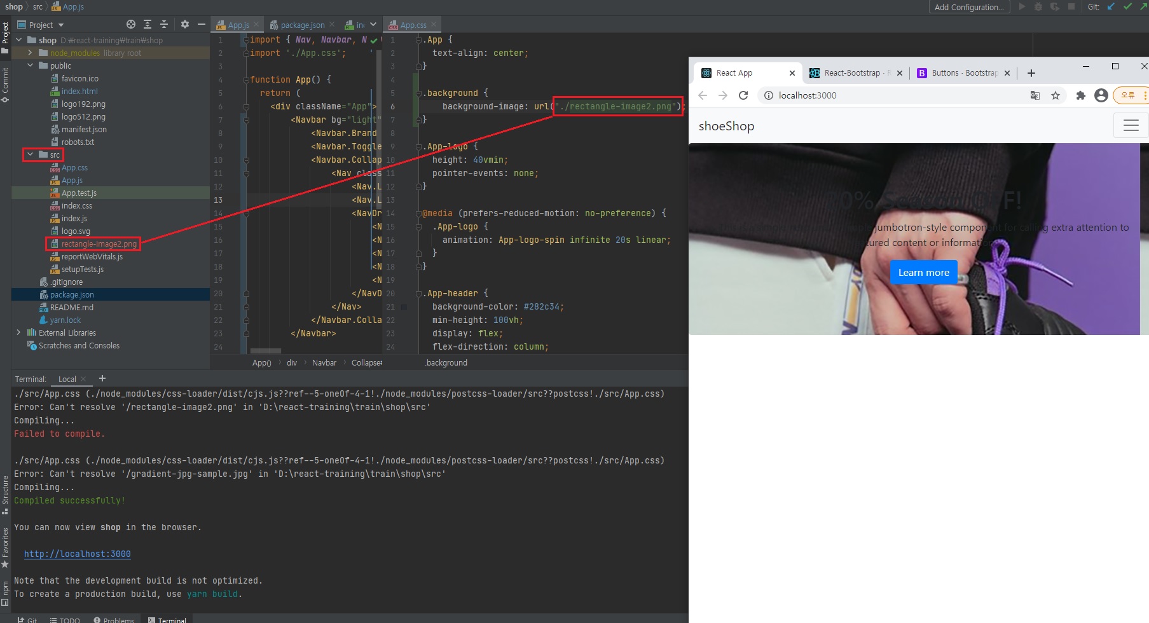This screenshot has height=623, width=1149.
Task: Click the Add Configuration button
Action: point(969,7)
